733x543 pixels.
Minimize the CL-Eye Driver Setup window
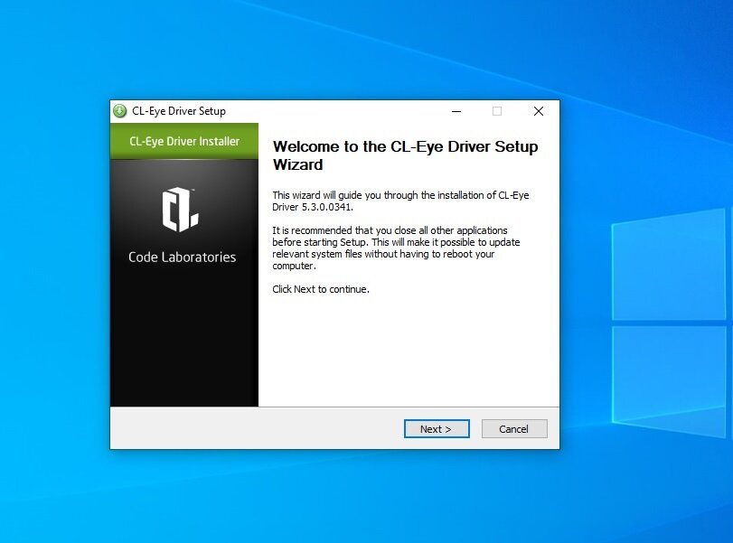(x=456, y=111)
